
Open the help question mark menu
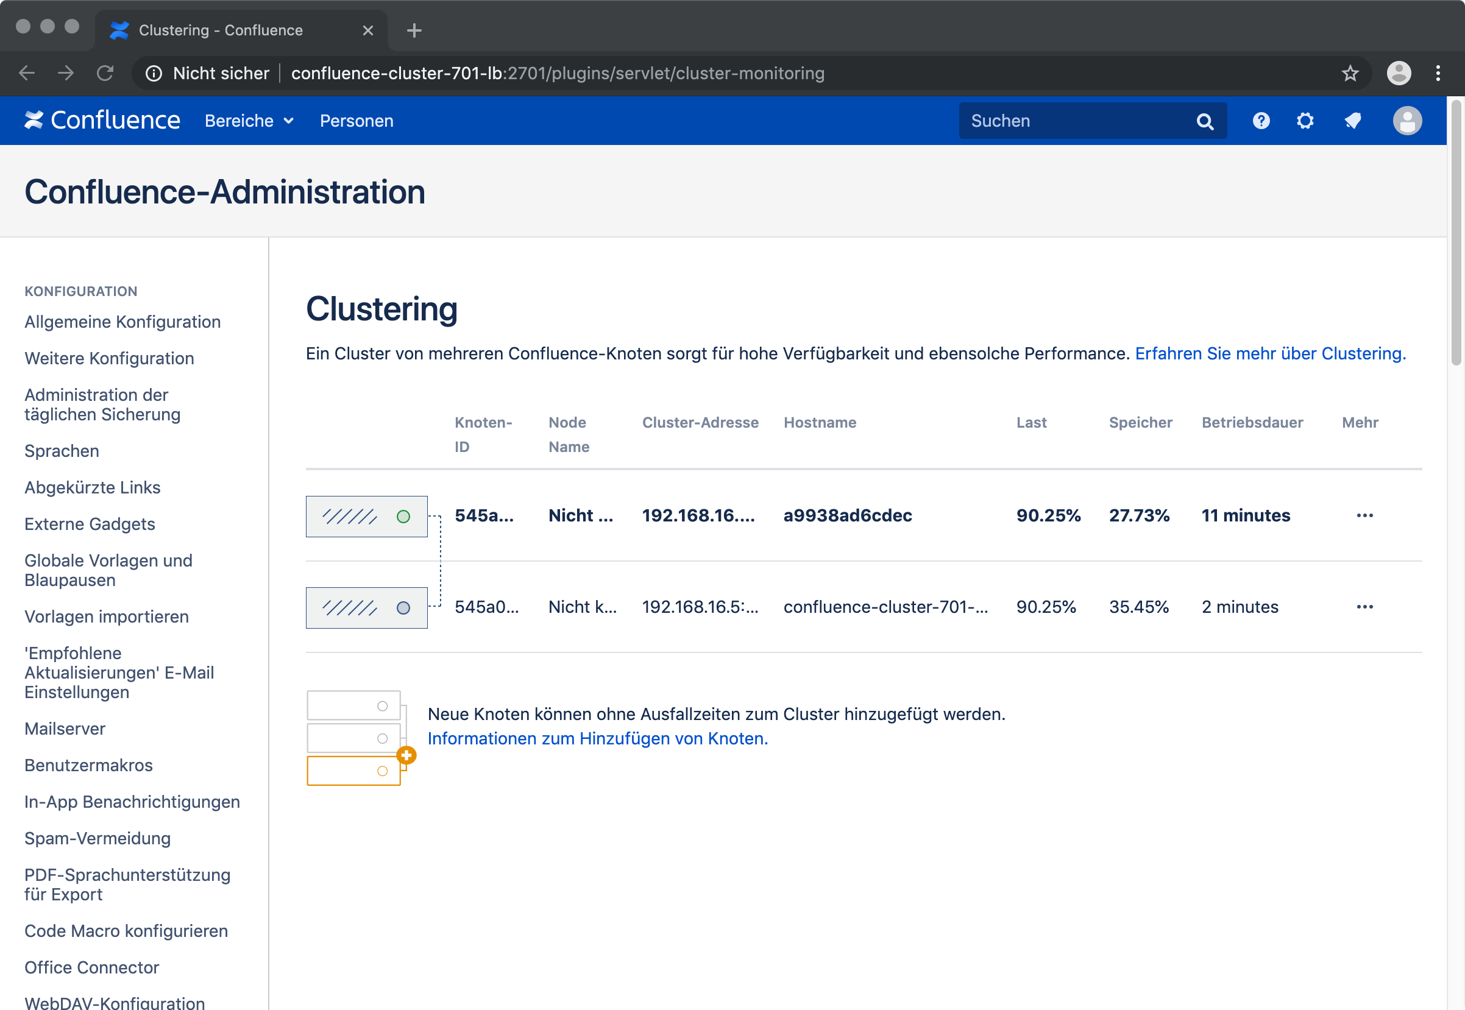tap(1261, 120)
